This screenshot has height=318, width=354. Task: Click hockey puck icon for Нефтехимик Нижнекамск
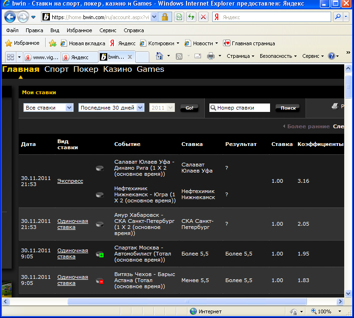click(100, 194)
